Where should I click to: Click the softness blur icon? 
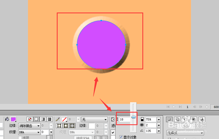[x=142, y=125]
